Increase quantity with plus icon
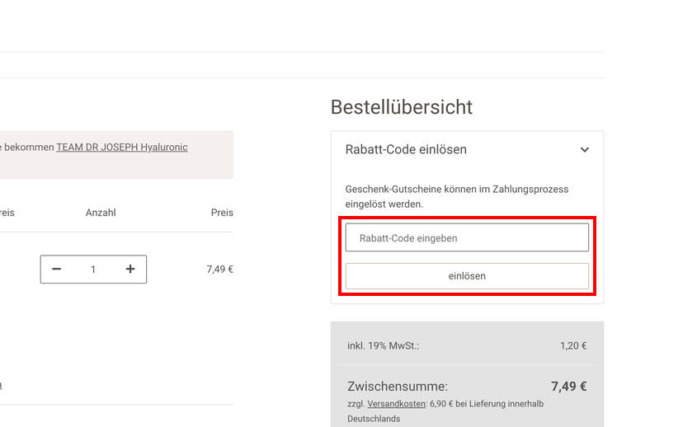This screenshot has width=683, height=427. click(130, 269)
